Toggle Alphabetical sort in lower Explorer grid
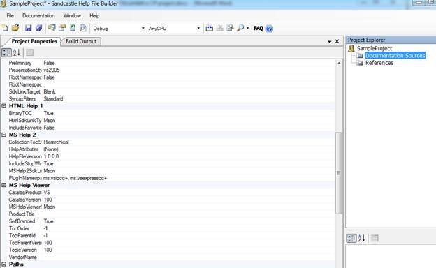This screenshot has width=436, height=268. (361, 238)
